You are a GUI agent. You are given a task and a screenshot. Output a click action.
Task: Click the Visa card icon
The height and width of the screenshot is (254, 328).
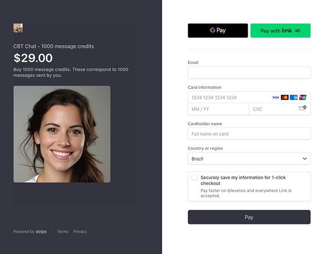pyautogui.click(x=276, y=97)
